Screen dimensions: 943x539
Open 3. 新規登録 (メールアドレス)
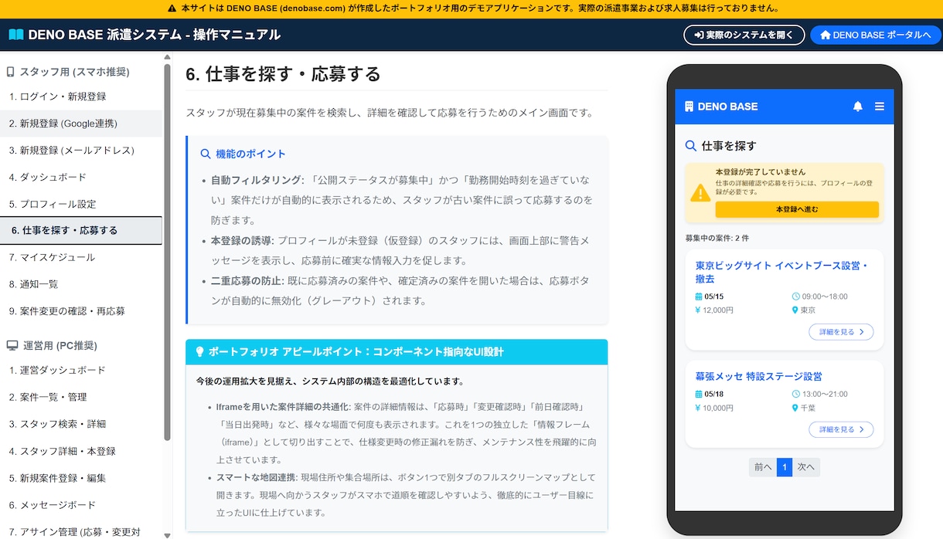pyautogui.click(x=81, y=150)
